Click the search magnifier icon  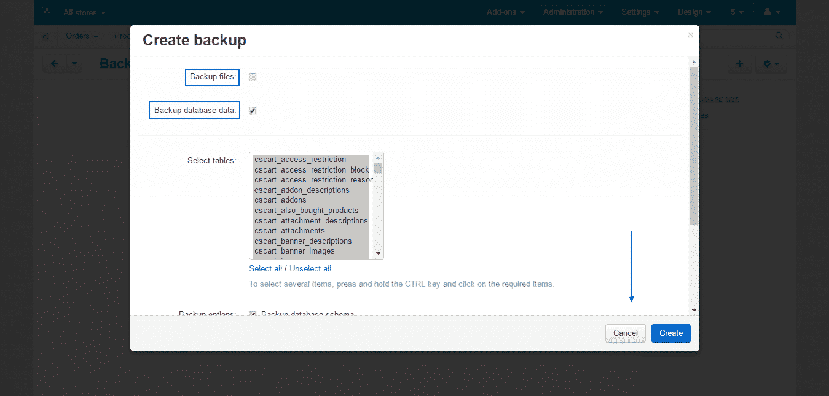tap(778, 36)
